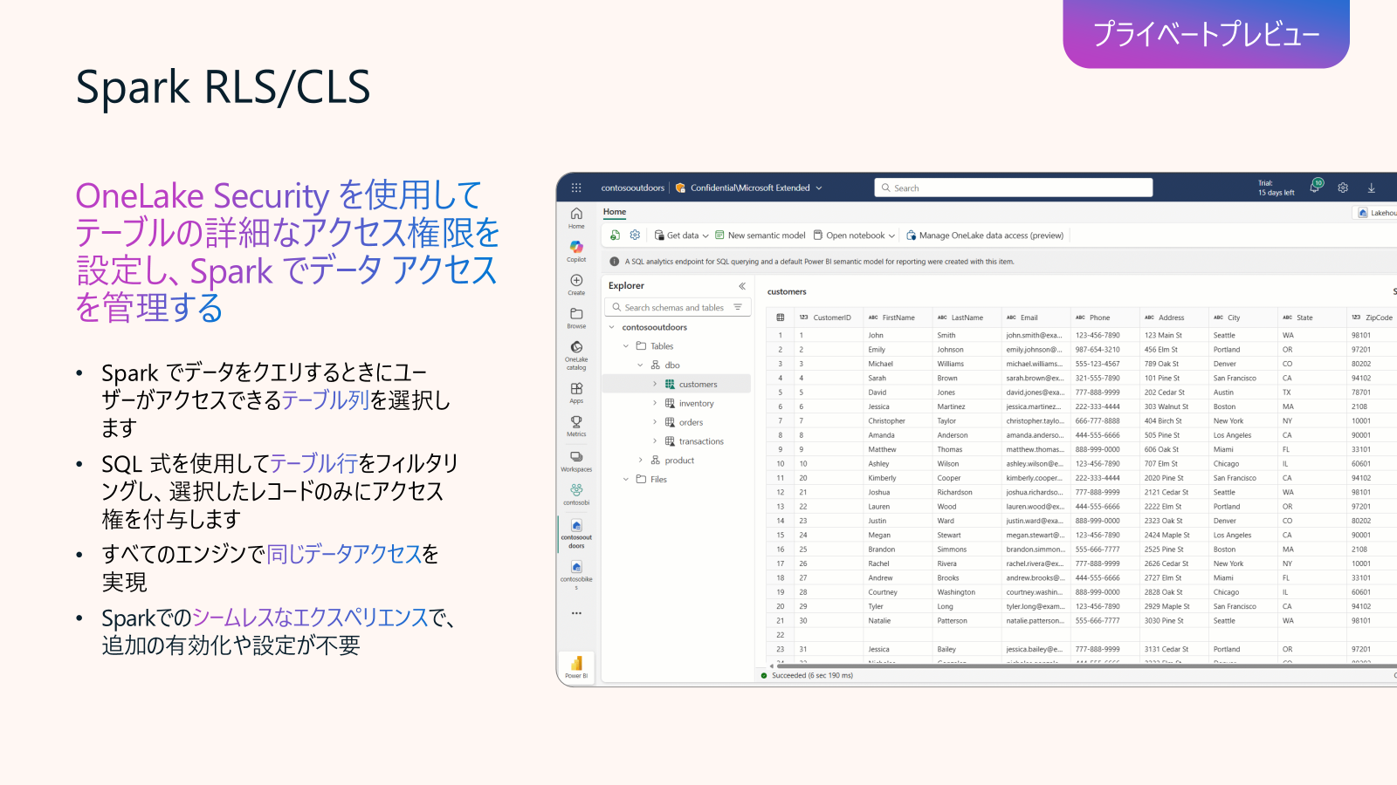Click New semantic model button

click(760, 235)
